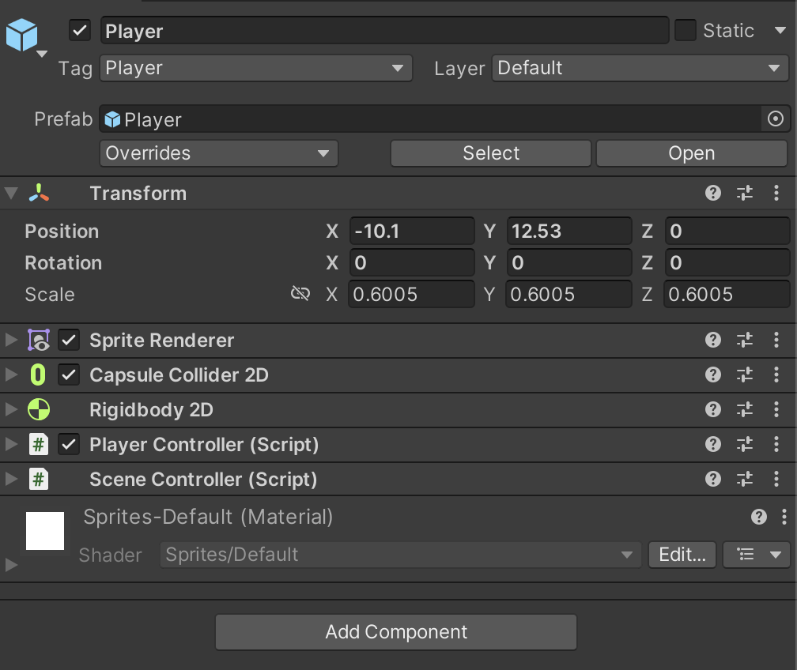The height and width of the screenshot is (670, 797).
Task: Open the Sprite Renderer presets icon
Action: (x=744, y=340)
